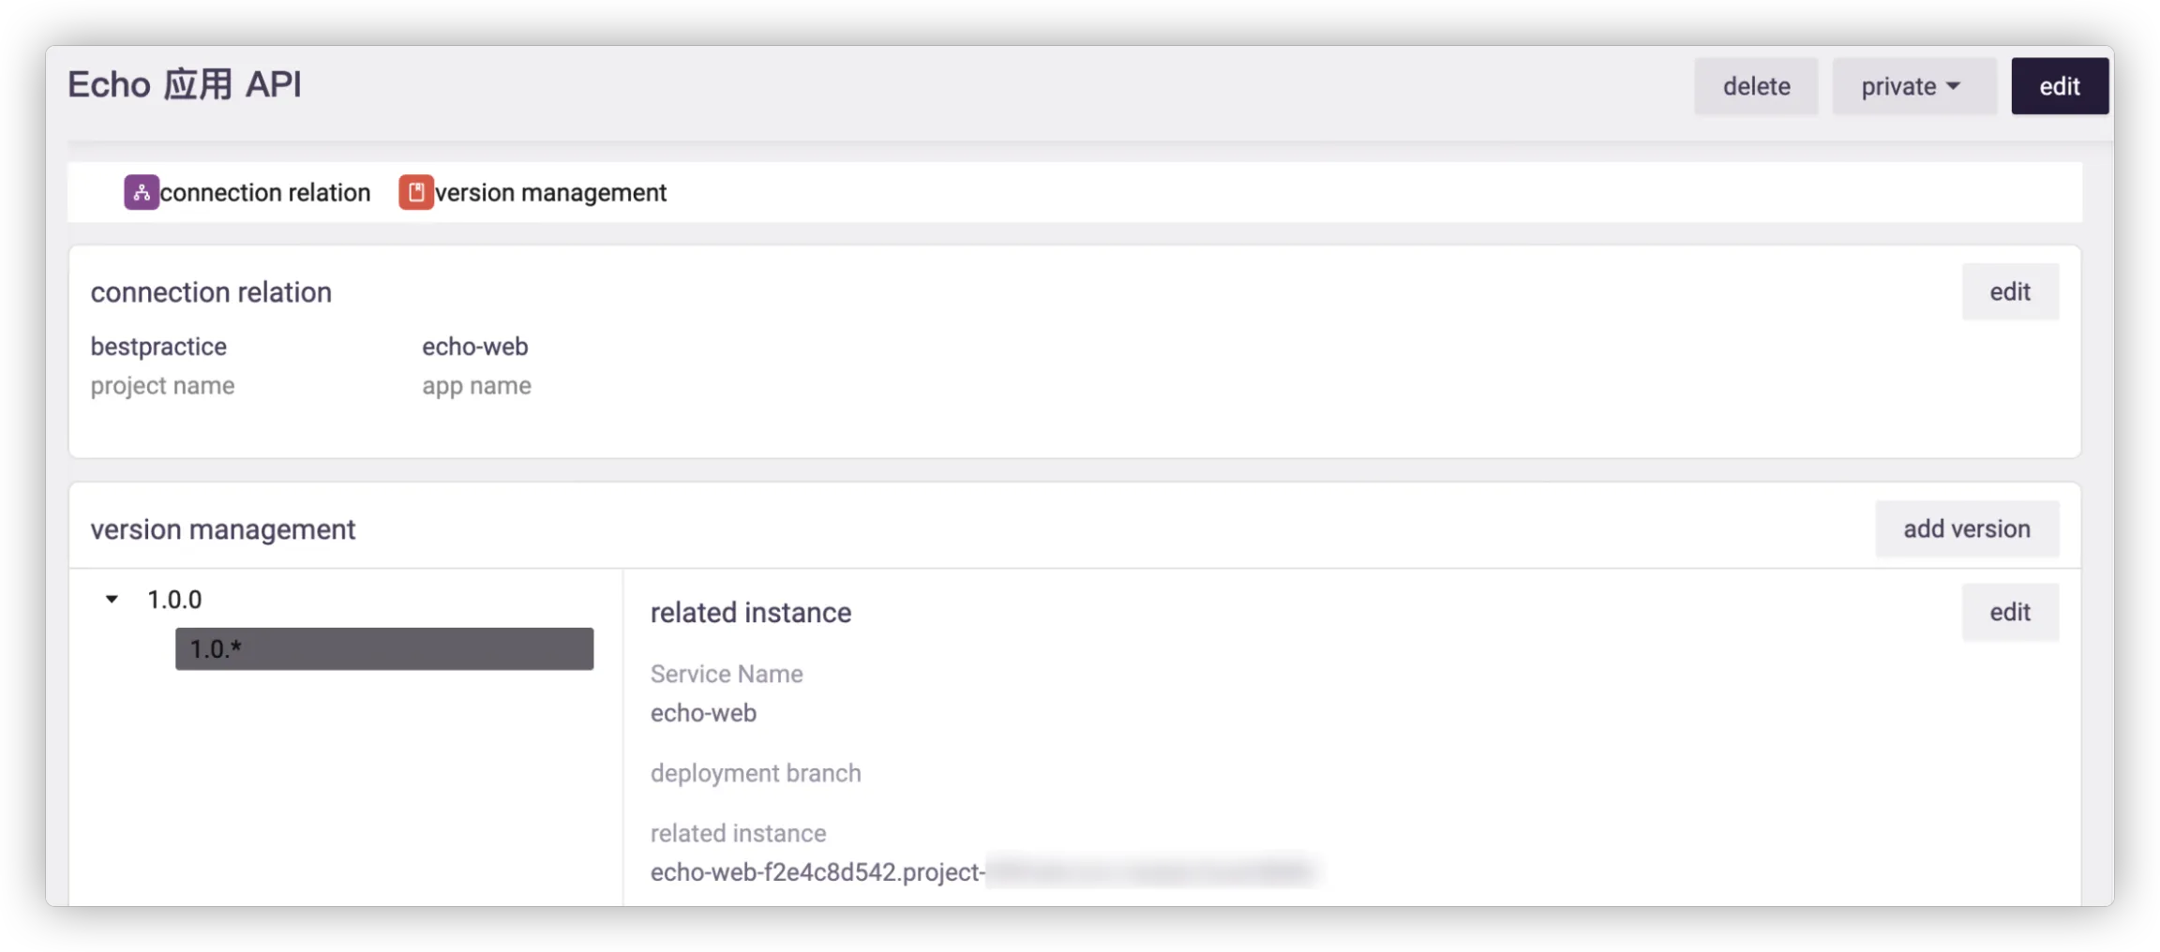Image resolution: width=2160 pixels, height=952 pixels.
Task: Click the add version button
Action: tap(1966, 528)
